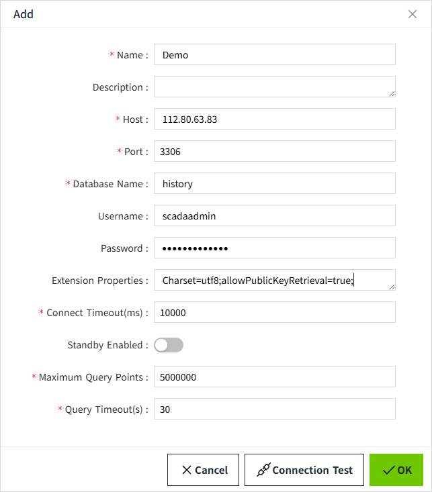The height and width of the screenshot is (492, 432).
Task: Grab the Description field resize handle
Action: (x=392, y=93)
